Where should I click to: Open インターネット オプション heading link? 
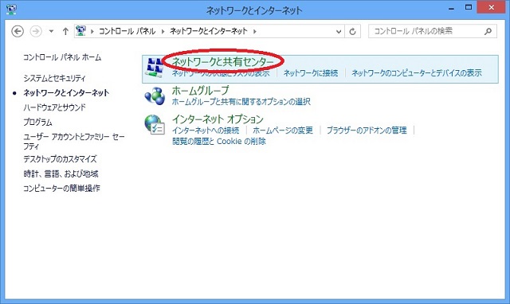[x=218, y=119]
